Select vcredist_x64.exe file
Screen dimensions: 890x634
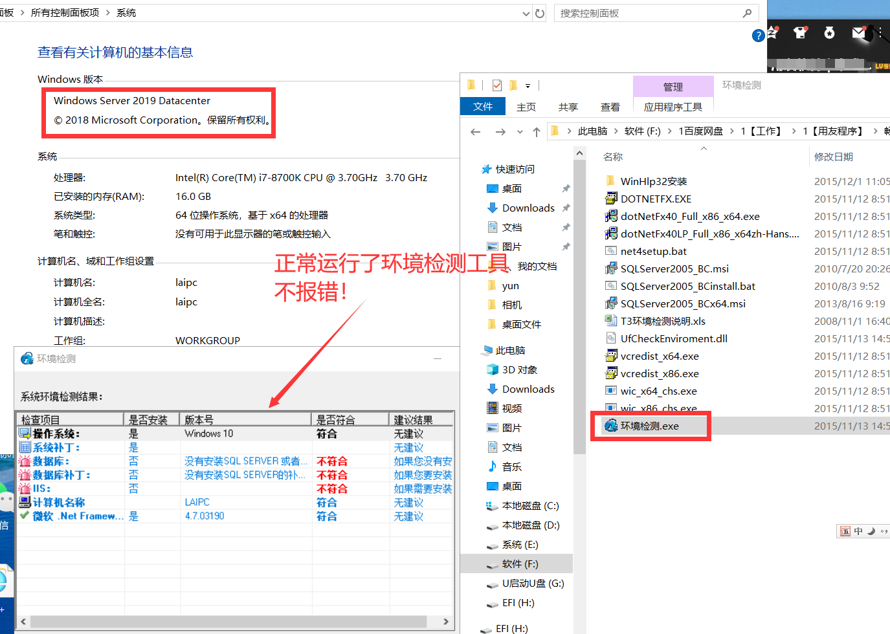click(x=660, y=356)
